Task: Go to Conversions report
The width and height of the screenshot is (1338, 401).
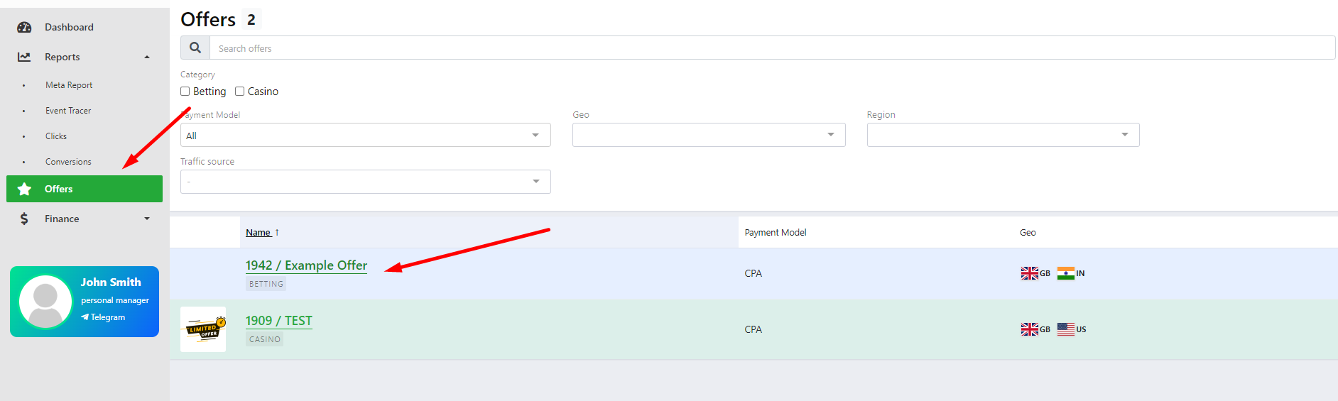Action: coord(68,162)
